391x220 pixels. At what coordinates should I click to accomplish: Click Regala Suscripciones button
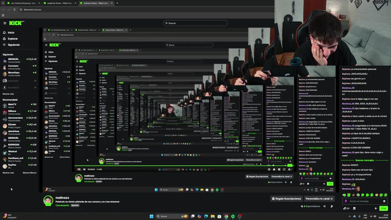tap(287, 199)
